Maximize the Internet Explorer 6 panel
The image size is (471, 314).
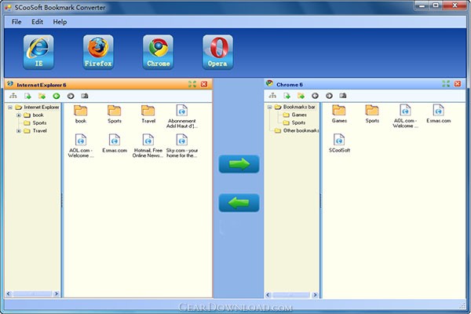click(192, 84)
